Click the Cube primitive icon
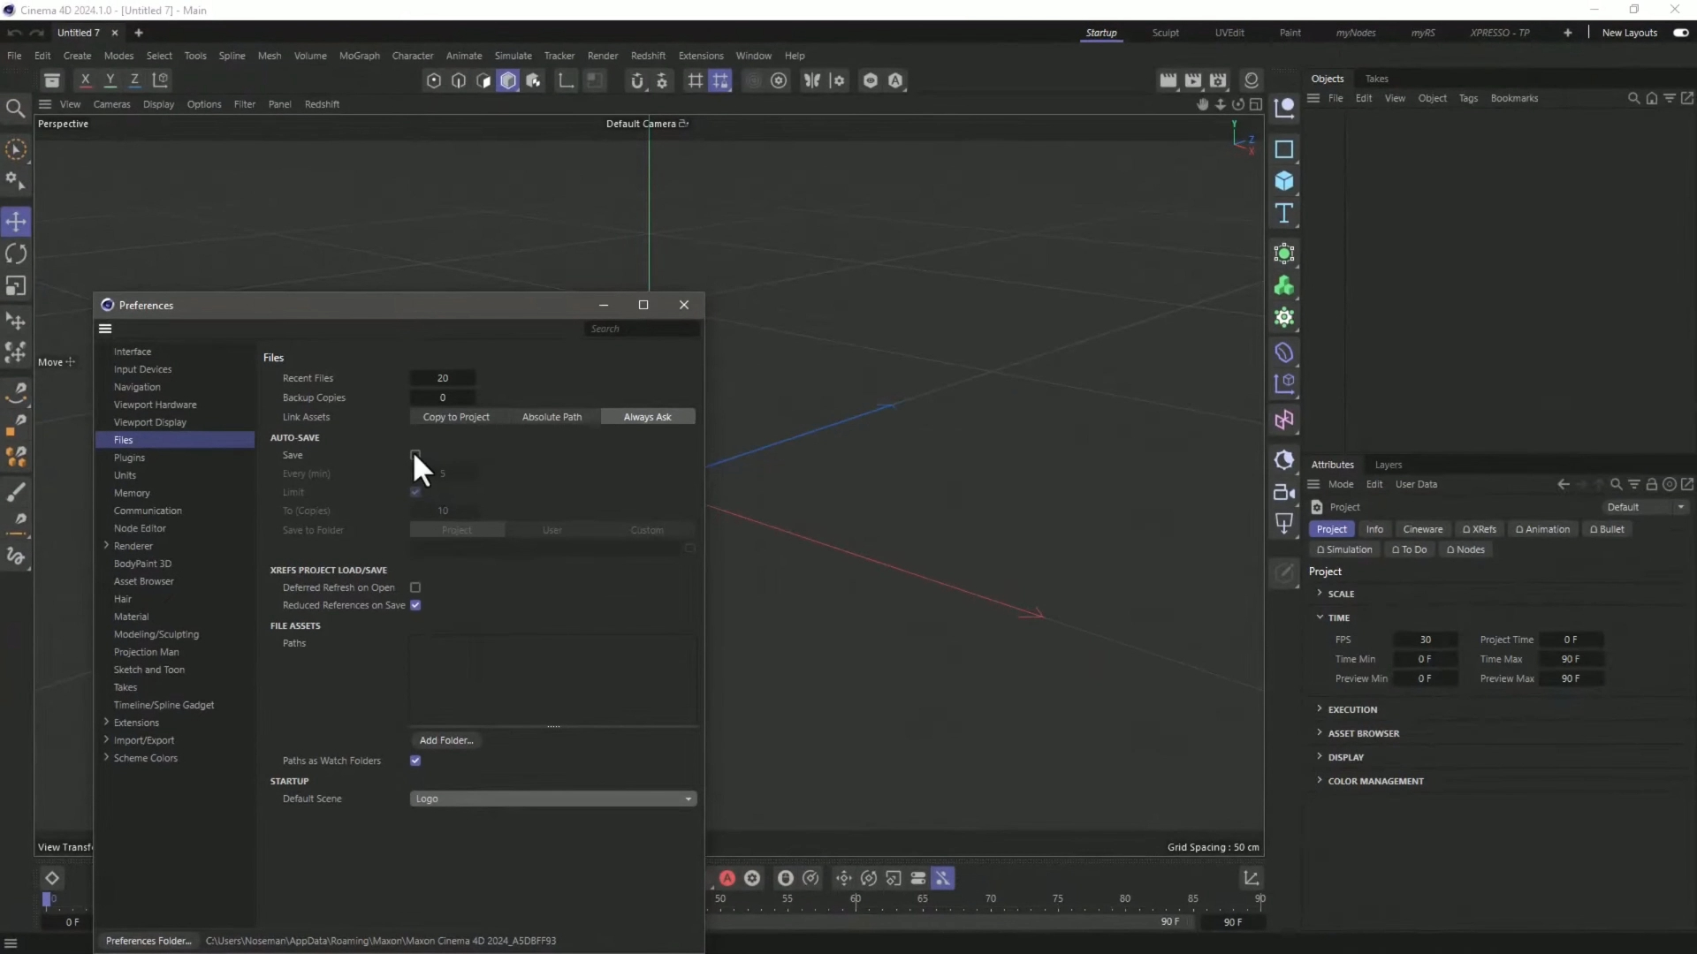 1284,182
